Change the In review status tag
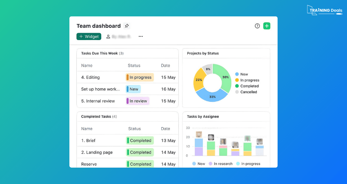347x184 pixels. 138,101
